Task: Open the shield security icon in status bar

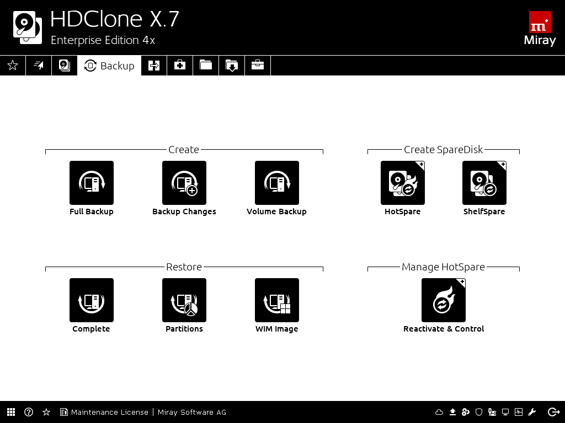Action: (x=479, y=412)
